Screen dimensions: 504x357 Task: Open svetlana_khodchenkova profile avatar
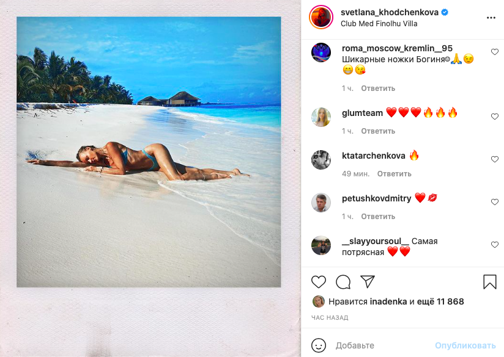click(321, 18)
